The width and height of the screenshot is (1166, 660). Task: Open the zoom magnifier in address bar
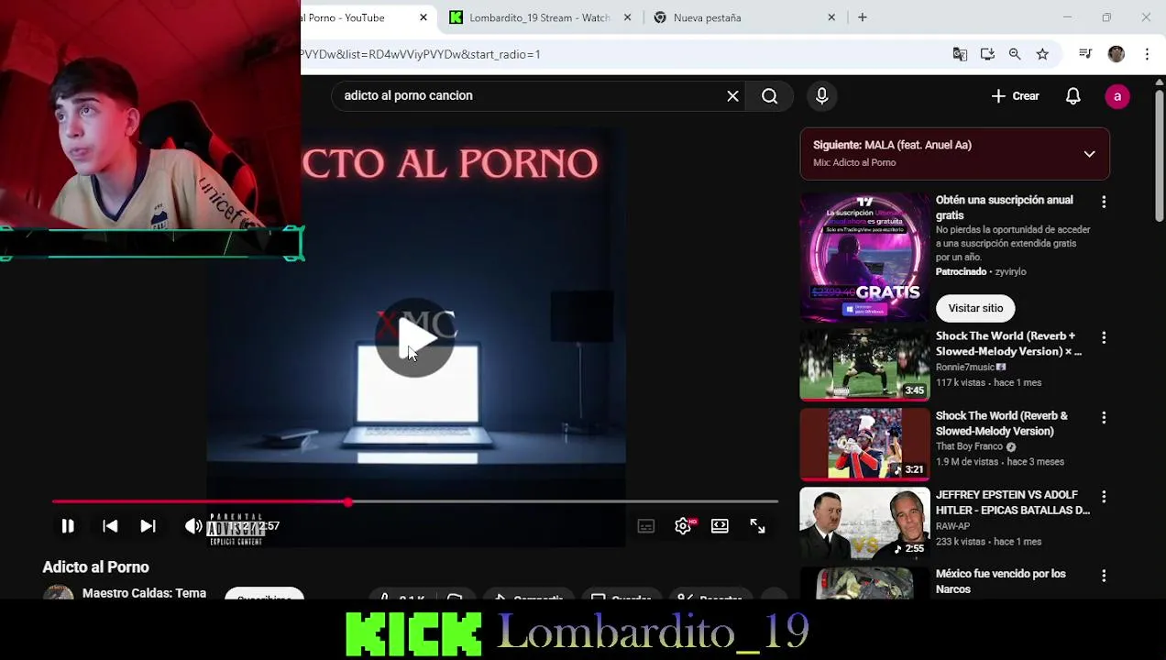coord(1015,54)
